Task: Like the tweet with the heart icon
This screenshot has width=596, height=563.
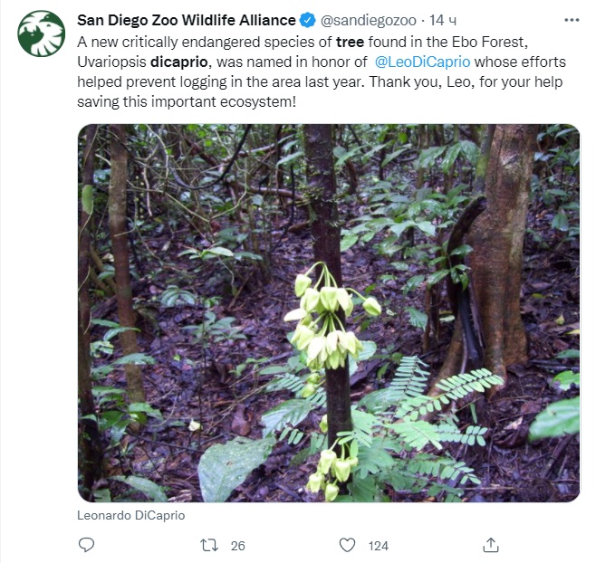Action: [x=347, y=544]
